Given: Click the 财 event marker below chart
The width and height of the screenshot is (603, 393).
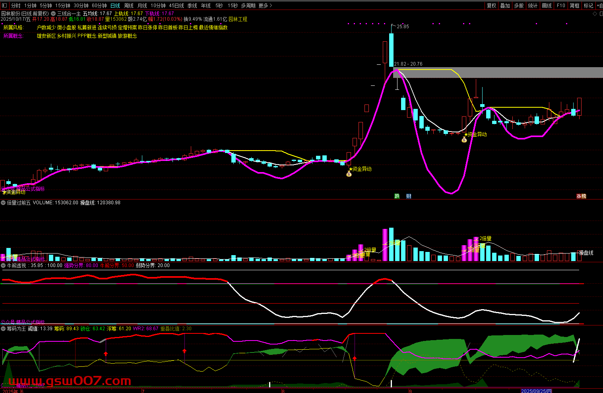Looking at the screenshot, I should [409, 196].
